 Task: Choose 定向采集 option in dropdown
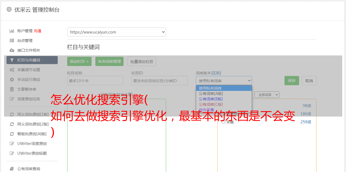224,110
